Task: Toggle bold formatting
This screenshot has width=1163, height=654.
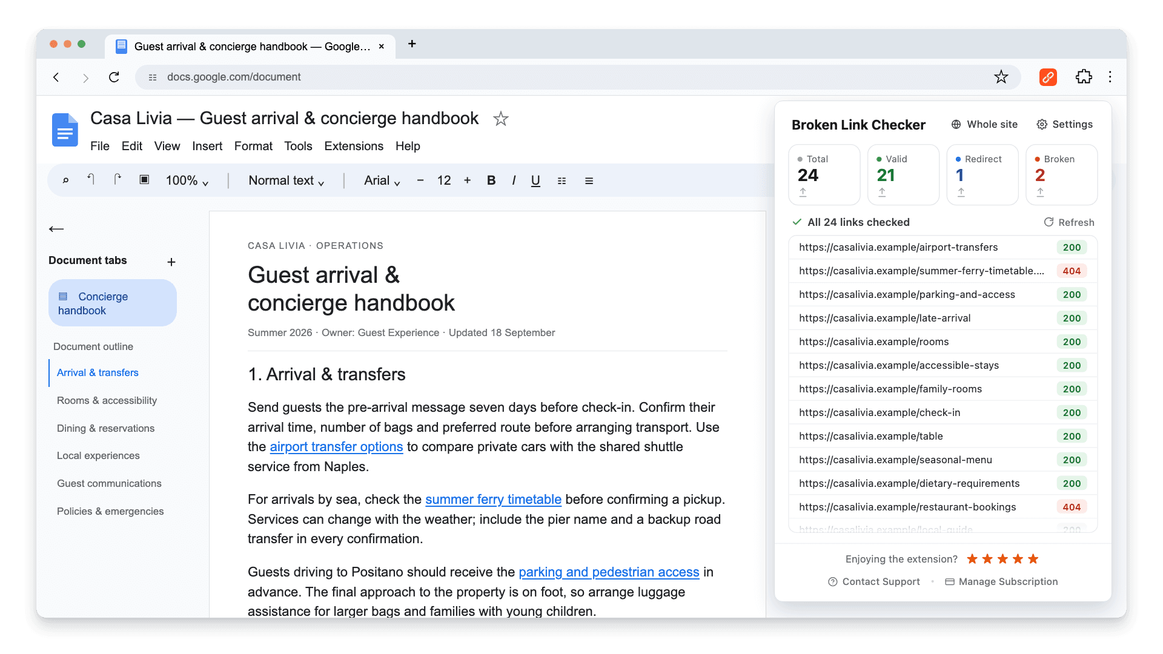Action: coord(491,180)
